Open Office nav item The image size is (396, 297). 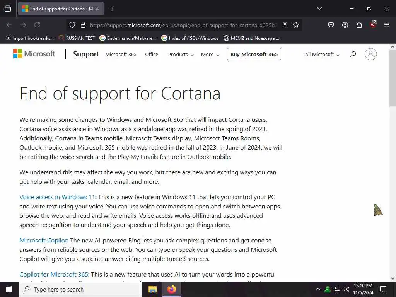click(x=152, y=54)
